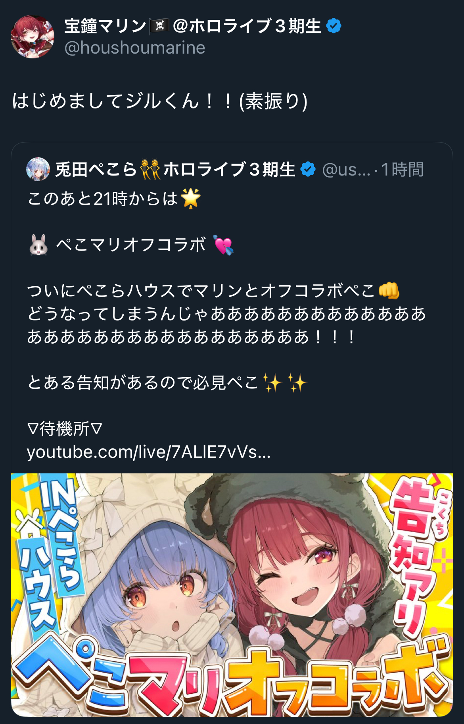The width and height of the screenshot is (464, 724).
Task: Open the youtube.com/live/7ALIE7vVs link
Action: [149, 452]
